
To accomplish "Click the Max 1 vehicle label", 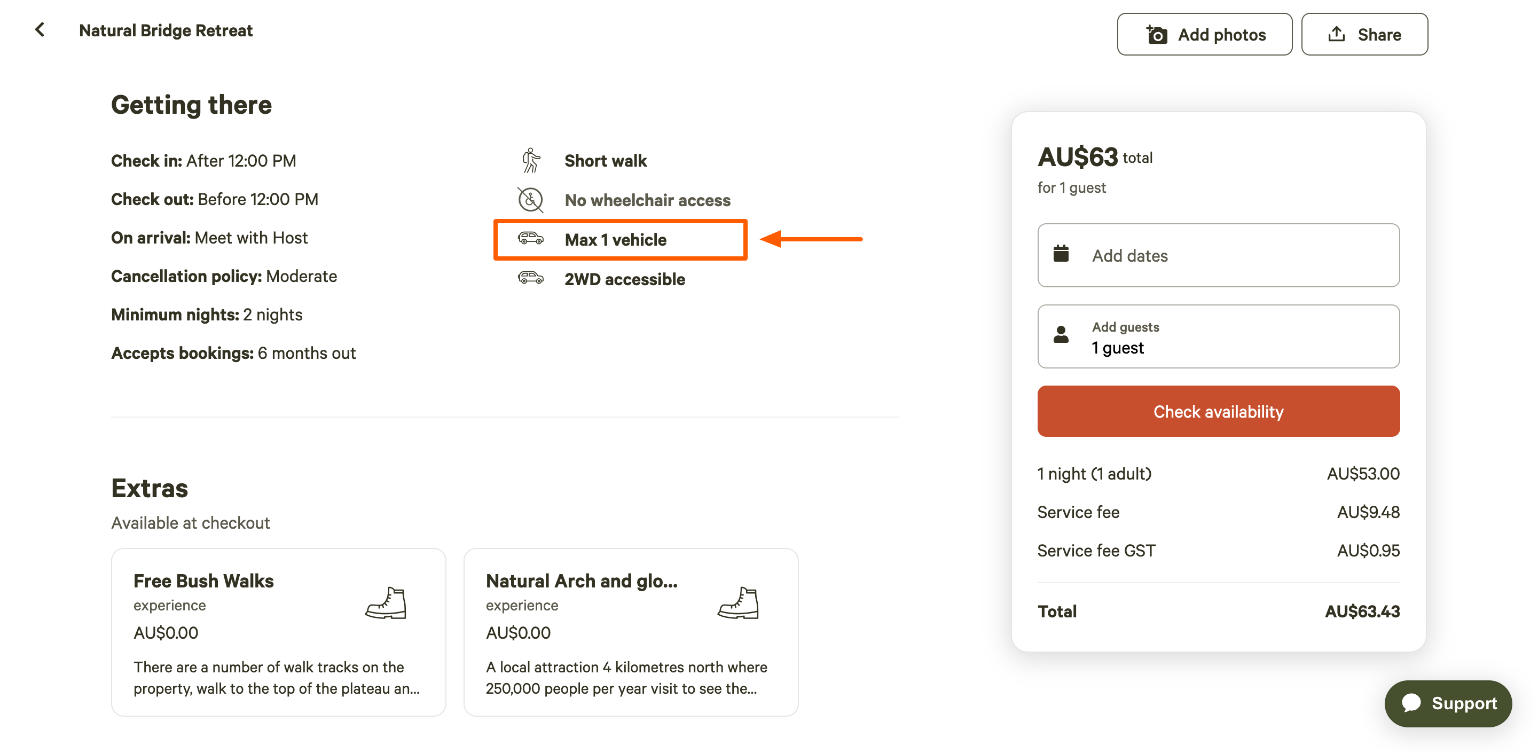I will click(x=616, y=239).
